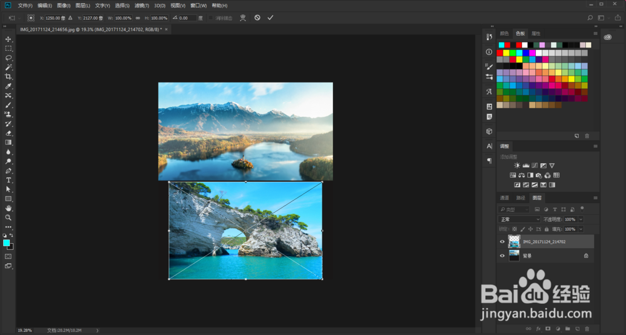Screen dimensions: 626x335
Task: Open the 窗口(W) menu
Action: (x=198, y=6)
